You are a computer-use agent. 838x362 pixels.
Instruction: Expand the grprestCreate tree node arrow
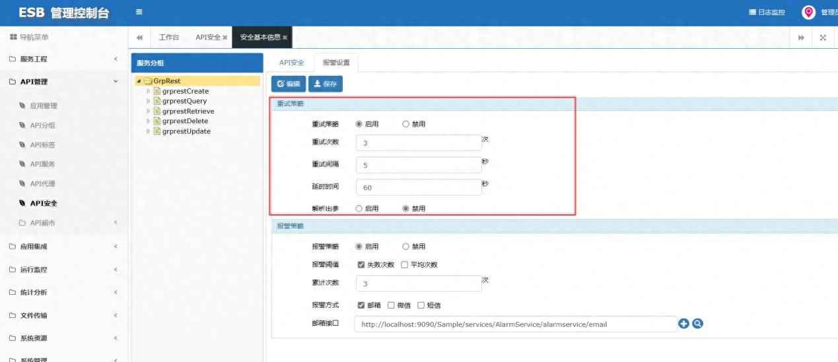tap(149, 91)
